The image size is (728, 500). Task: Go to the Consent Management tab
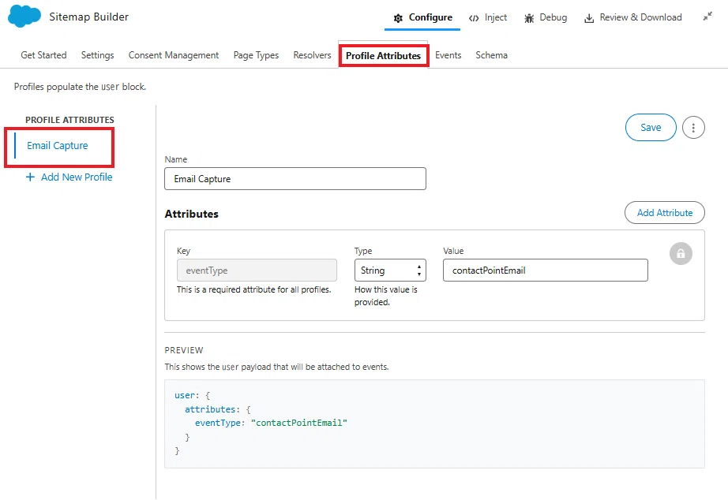(174, 55)
